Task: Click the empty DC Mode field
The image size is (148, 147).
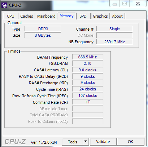Action: [114, 35]
